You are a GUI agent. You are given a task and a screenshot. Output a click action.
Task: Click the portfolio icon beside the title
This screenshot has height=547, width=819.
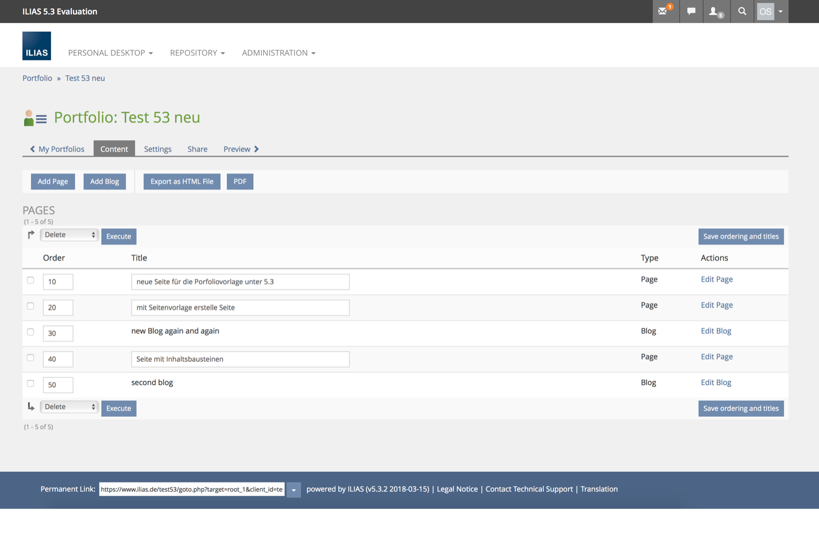tap(35, 118)
